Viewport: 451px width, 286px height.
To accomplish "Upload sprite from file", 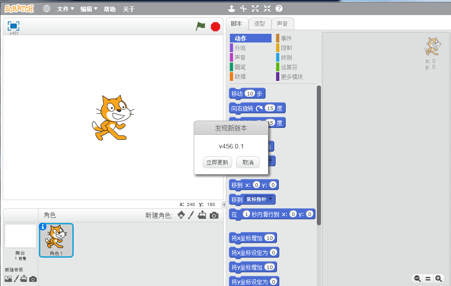I will 202,215.
